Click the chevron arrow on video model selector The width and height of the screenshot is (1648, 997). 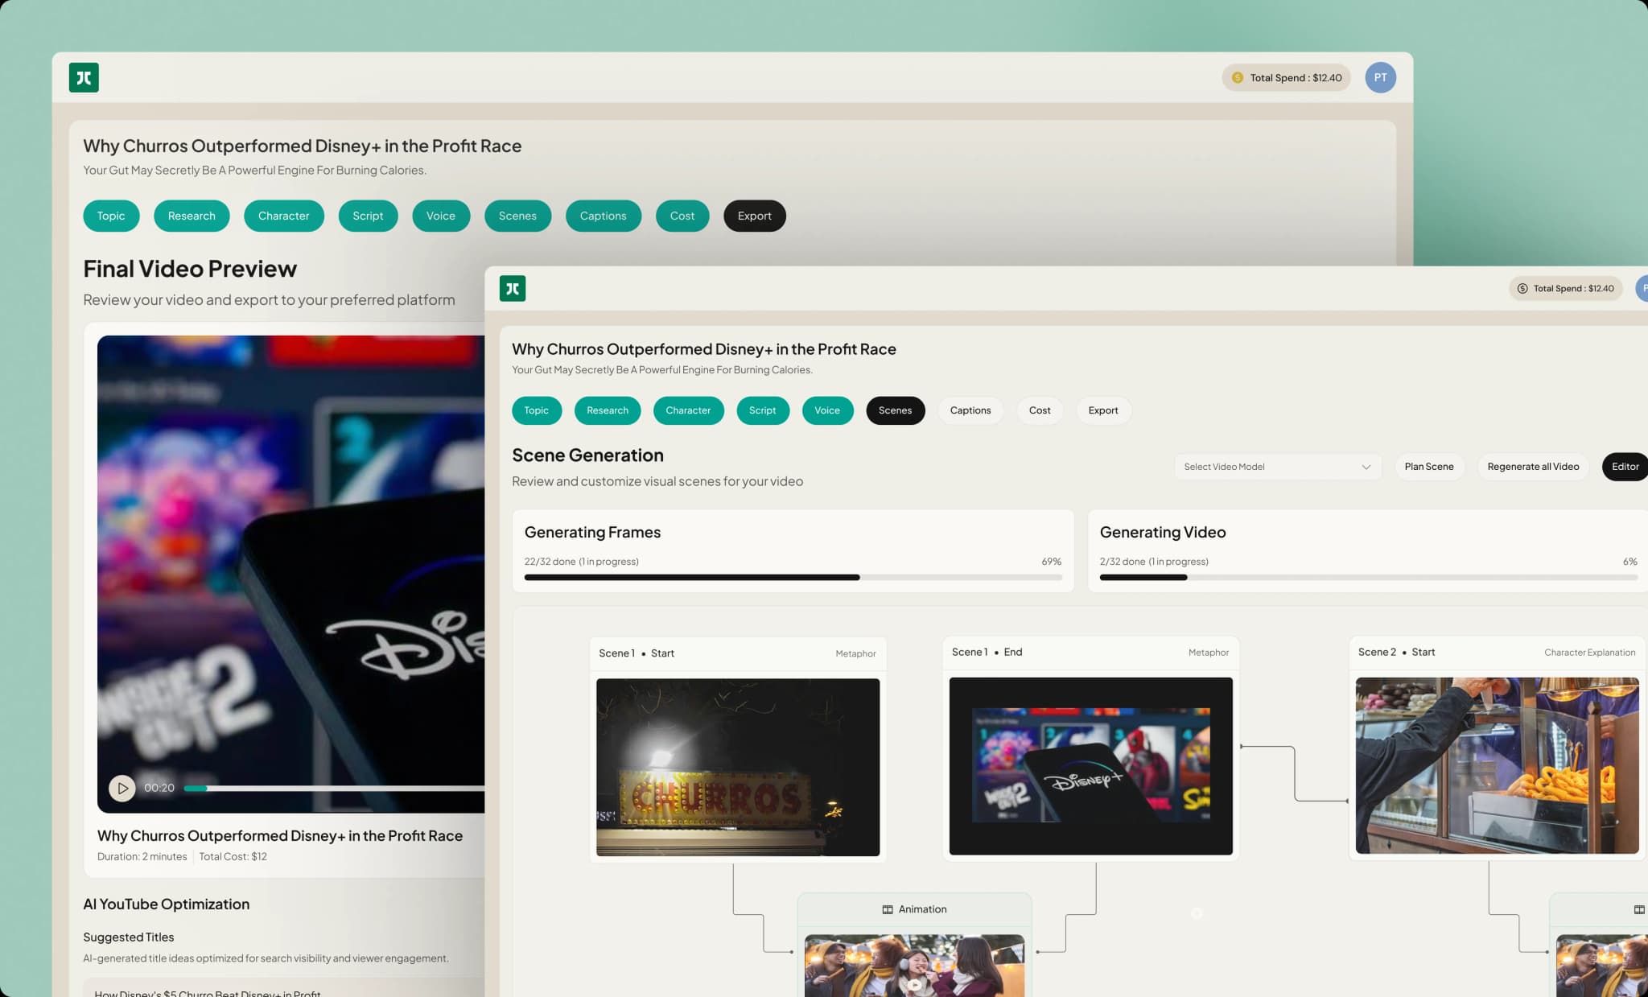(x=1366, y=467)
